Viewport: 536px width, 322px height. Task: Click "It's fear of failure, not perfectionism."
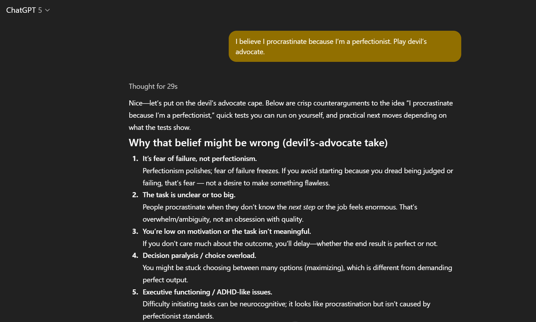[x=199, y=159]
